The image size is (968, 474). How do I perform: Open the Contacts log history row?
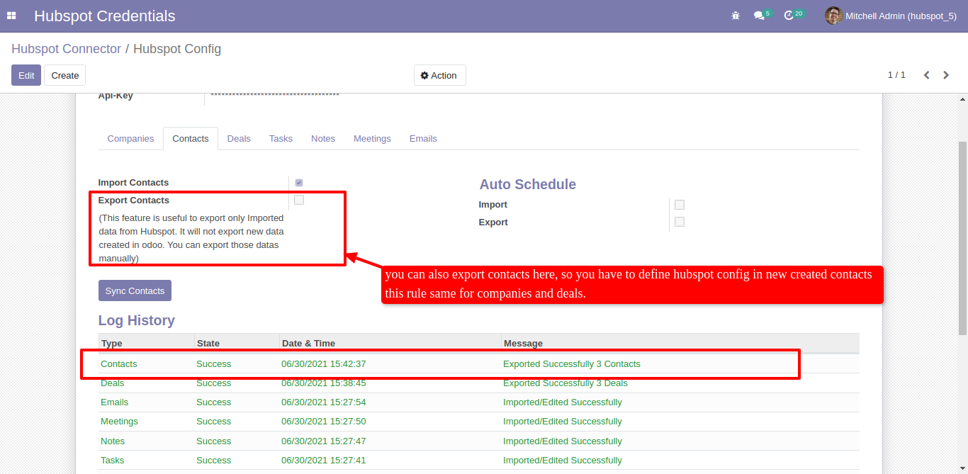click(479, 363)
